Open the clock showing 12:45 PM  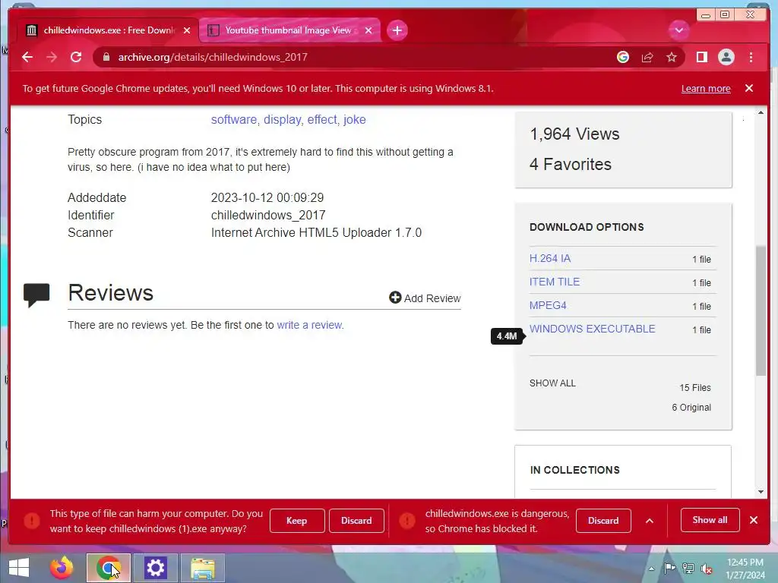coord(745,569)
